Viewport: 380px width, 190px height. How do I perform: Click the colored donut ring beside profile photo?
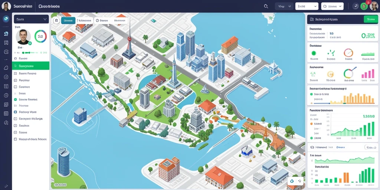[x=40, y=36]
